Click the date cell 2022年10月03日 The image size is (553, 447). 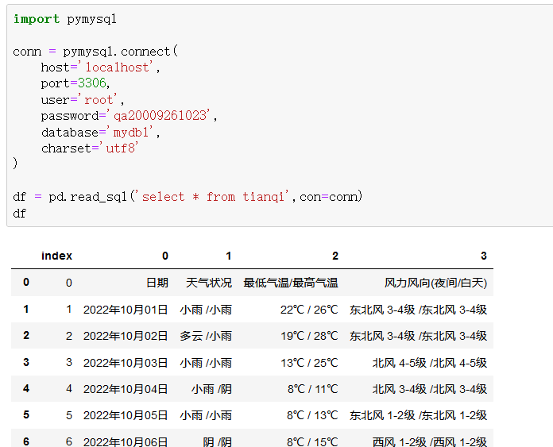(x=126, y=363)
